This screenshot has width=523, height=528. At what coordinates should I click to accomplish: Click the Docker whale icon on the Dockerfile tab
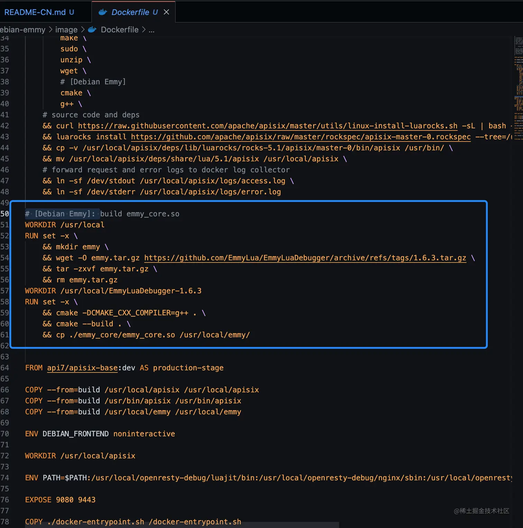pos(102,12)
